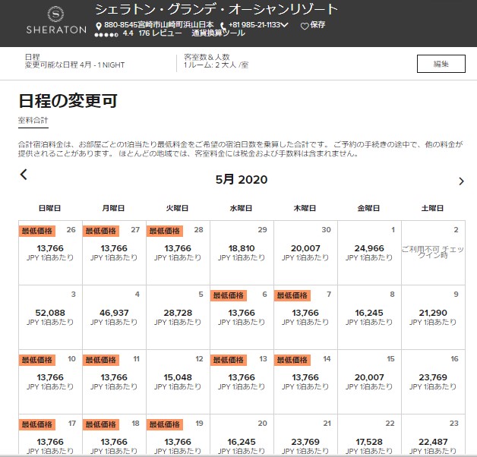Screen dimensions: 477x457
Task: Click 土曜日 column header
Action: (x=432, y=208)
